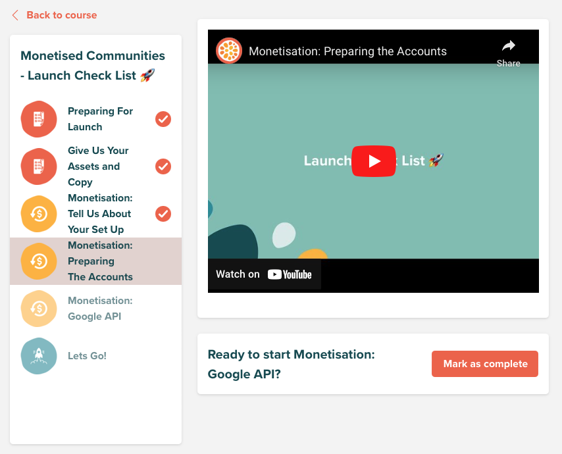Click the Back to course link
The width and height of the screenshot is (562, 454).
[x=62, y=15]
